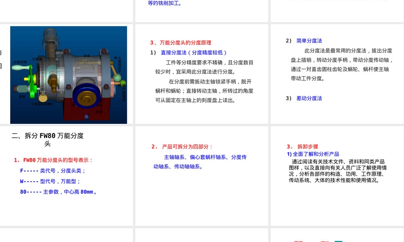The image size is (404, 242).
Task: Click the heading 3、万能分度头的分度原理
Action: point(181,43)
